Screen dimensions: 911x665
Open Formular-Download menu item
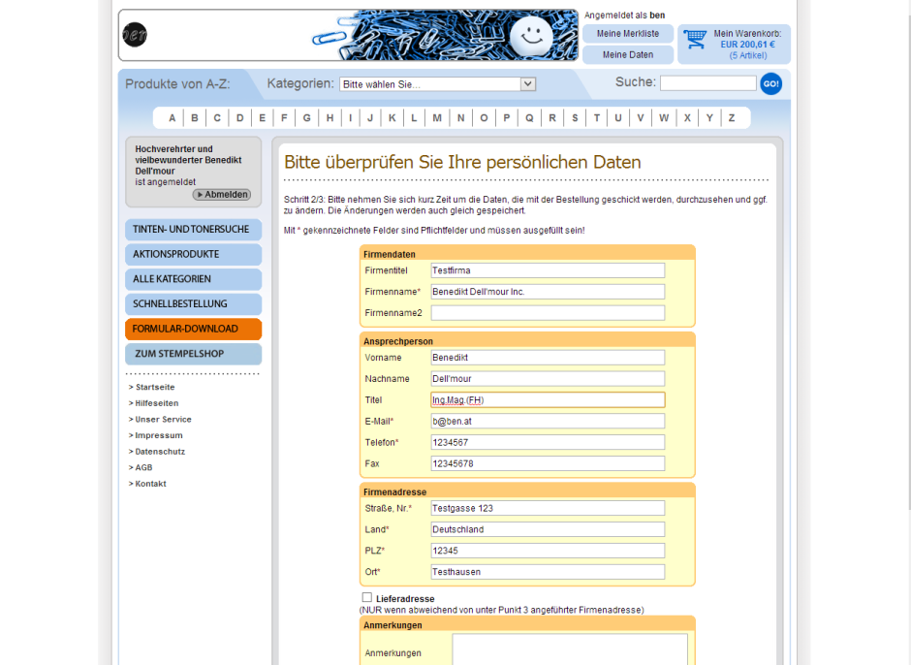tap(194, 329)
